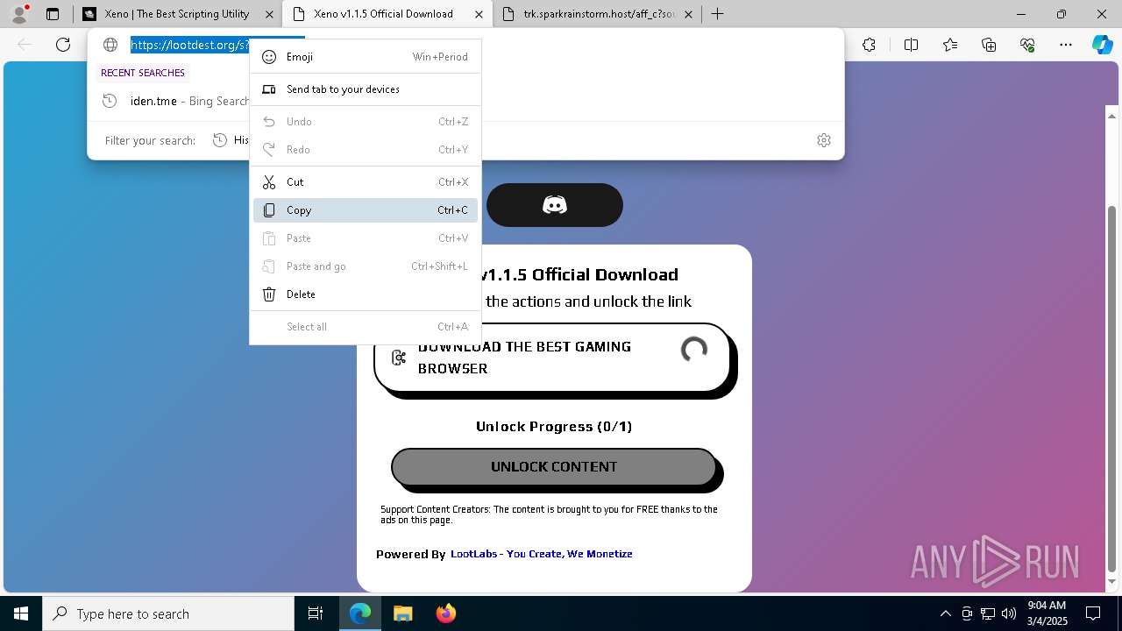Viewport: 1122px width, 631px height.
Task: Click the scissors Cut icon
Action: tap(269, 182)
